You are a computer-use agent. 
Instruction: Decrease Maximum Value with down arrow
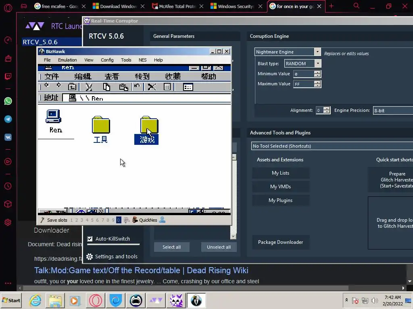(317, 86)
